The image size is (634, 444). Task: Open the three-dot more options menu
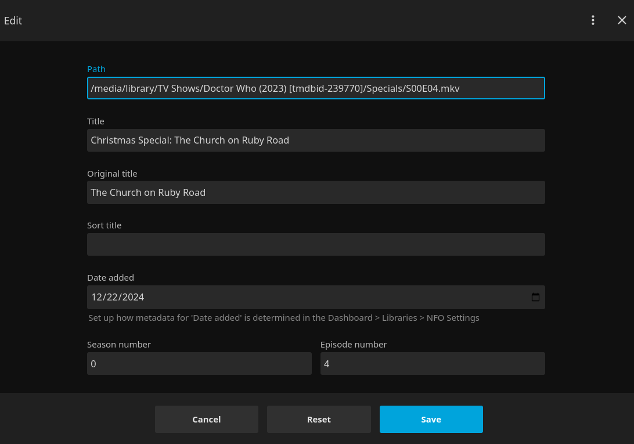tap(593, 20)
